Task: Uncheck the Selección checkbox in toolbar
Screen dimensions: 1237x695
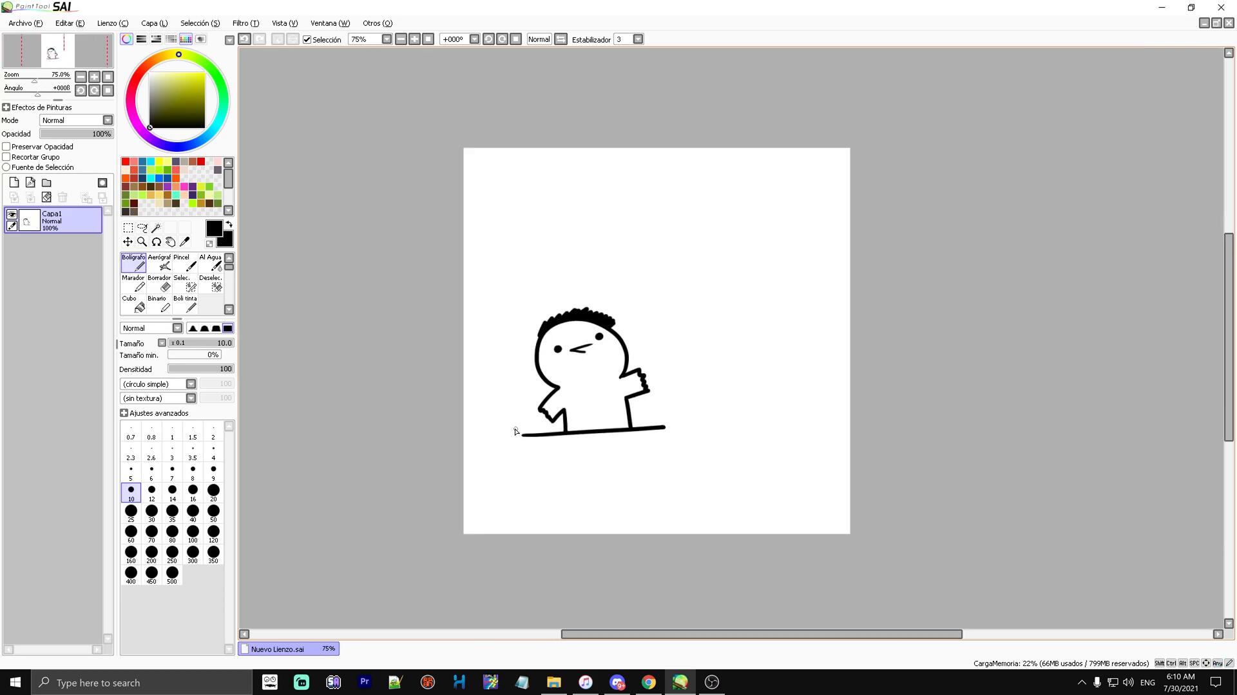Action: point(307,40)
